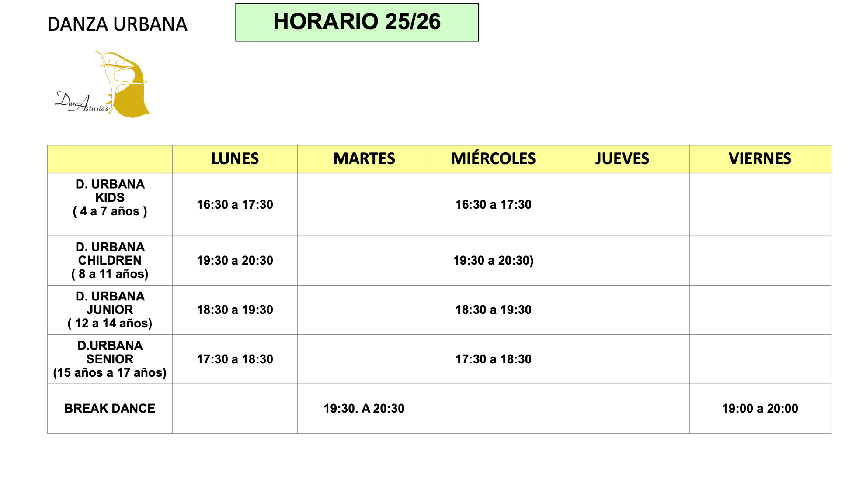
Task: Click Children Wednesday 19:30 a 20:30 cell
Action: pyautogui.click(x=493, y=260)
